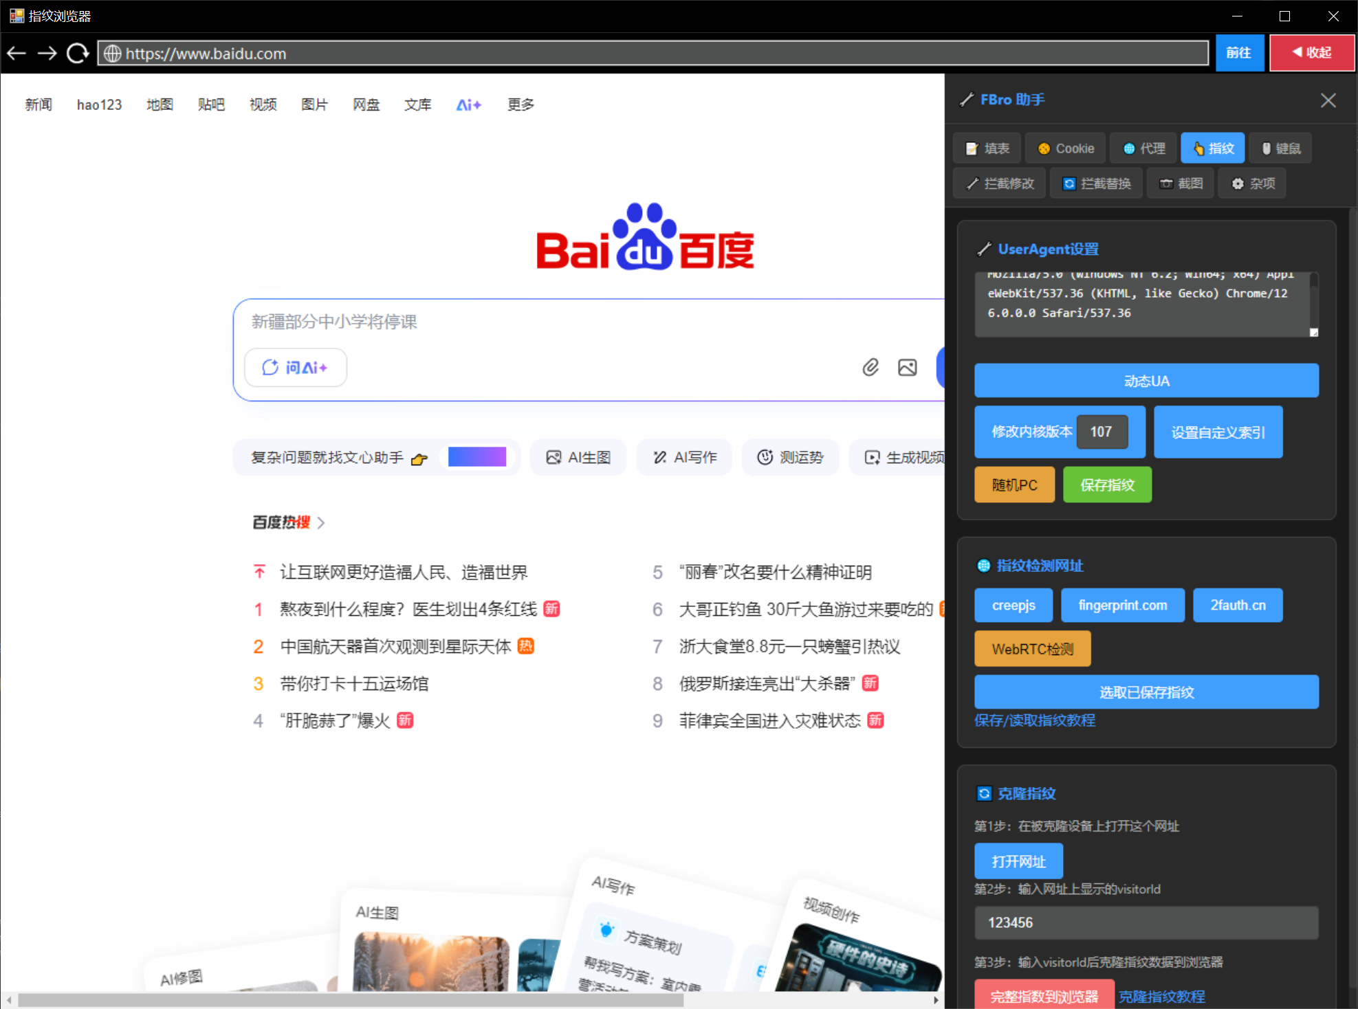Viewport: 1358px width, 1009px height.
Task: Click the 问AI+ button
Action: click(296, 368)
